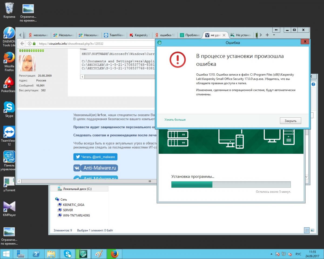
Task: Click Читать @anti_malware Twitter button
Action: [95, 157]
